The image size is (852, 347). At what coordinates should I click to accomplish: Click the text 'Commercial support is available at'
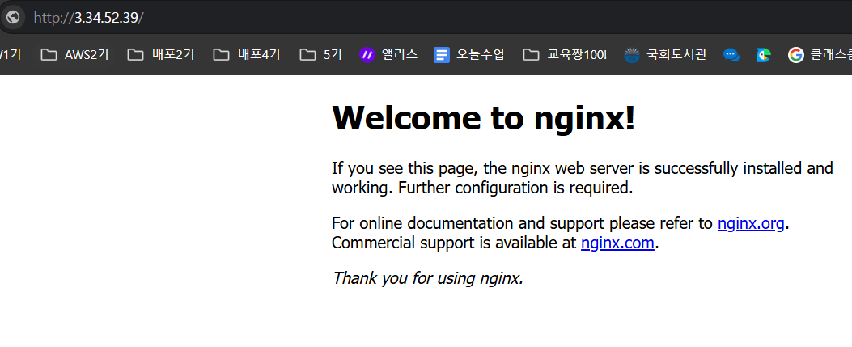point(454,243)
